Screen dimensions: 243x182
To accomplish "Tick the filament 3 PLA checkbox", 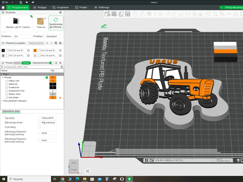I will (x=7, y=56).
